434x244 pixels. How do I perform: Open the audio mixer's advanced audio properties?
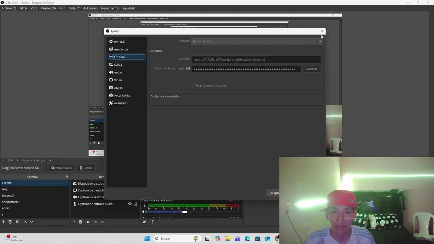click(144, 222)
